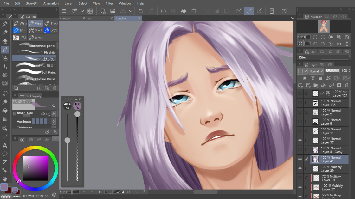Select 'A Texture Brush' sub tool
355x199 pixels.
tap(34, 79)
